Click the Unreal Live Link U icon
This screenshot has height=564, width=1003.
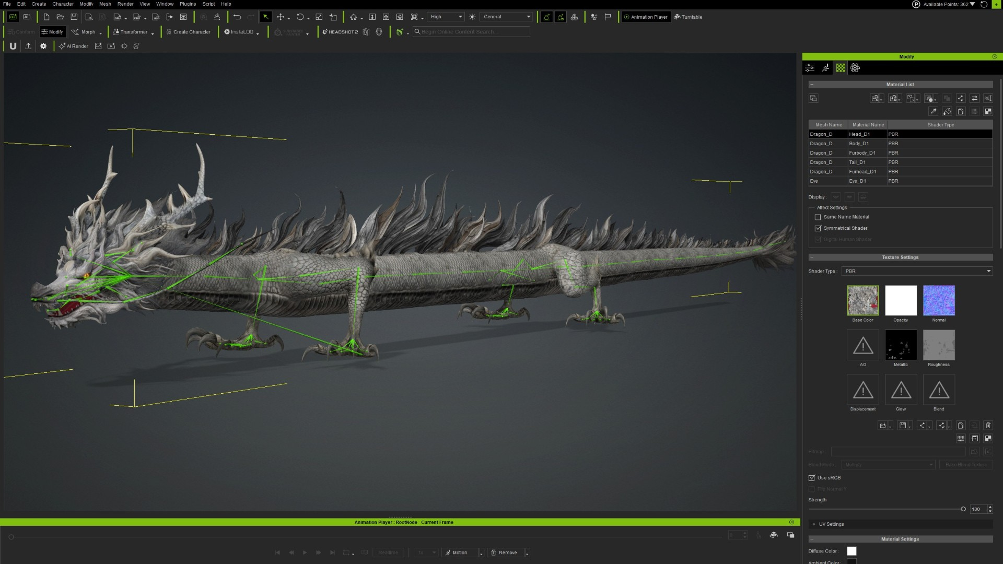pyautogui.click(x=13, y=46)
